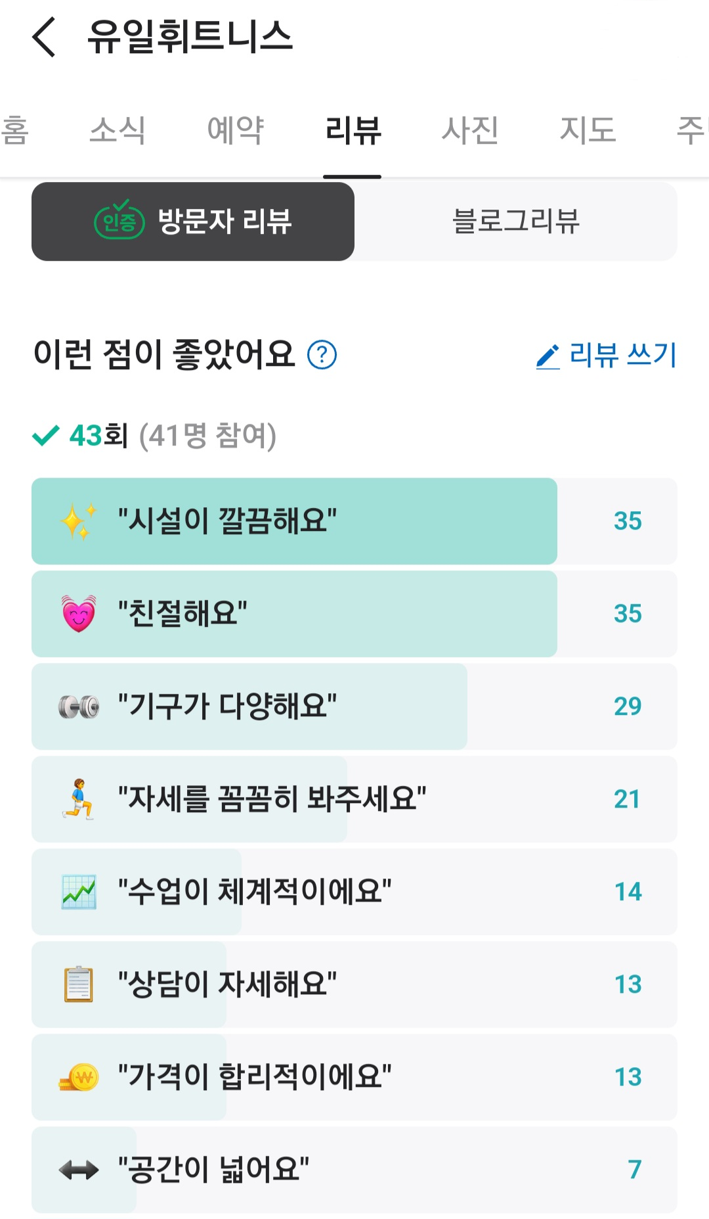Tap the coin icon for 가격이 합리적이에요

(x=78, y=1077)
